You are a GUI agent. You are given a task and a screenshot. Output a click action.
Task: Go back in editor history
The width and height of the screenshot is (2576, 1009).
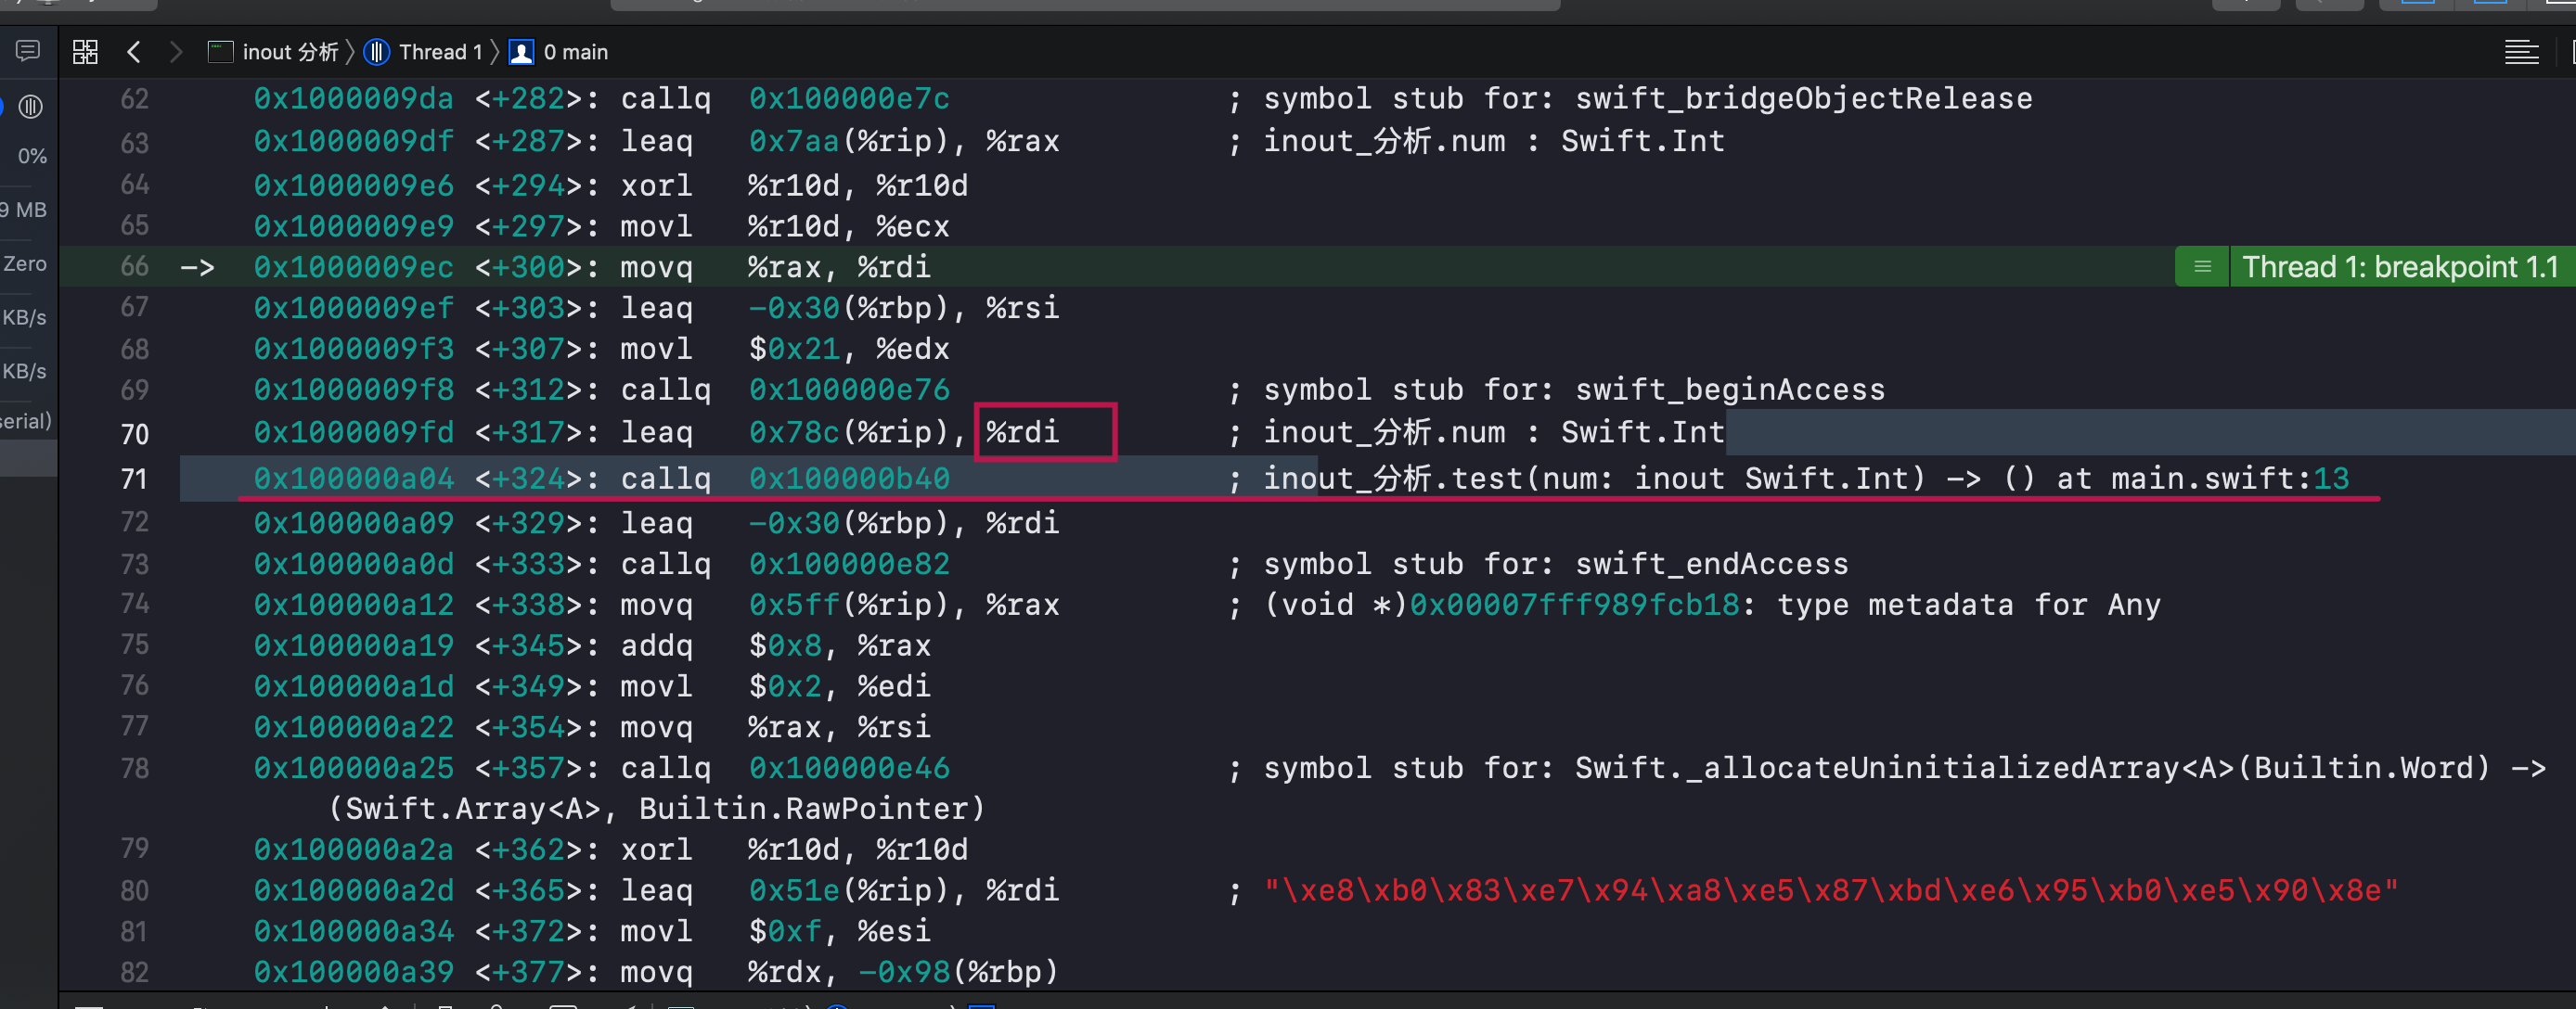point(134,52)
